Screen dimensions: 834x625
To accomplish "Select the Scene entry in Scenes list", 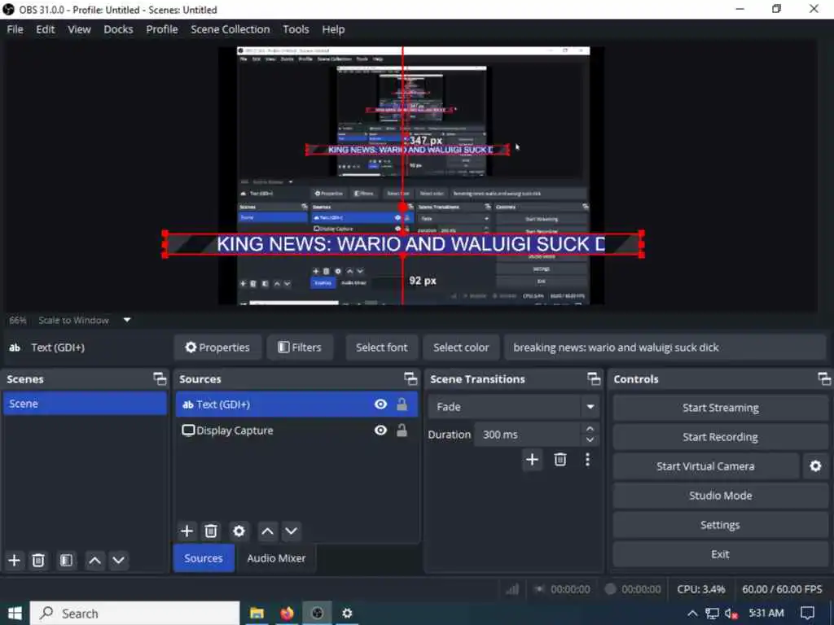I will (85, 404).
